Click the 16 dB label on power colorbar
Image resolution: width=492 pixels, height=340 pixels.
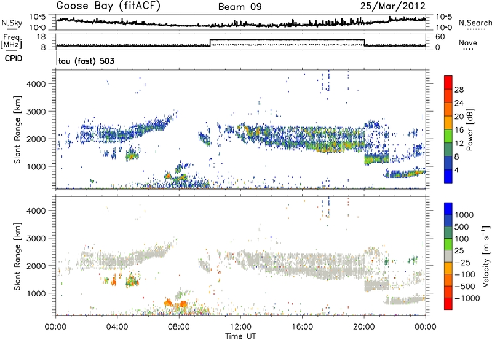pos(459,130)
